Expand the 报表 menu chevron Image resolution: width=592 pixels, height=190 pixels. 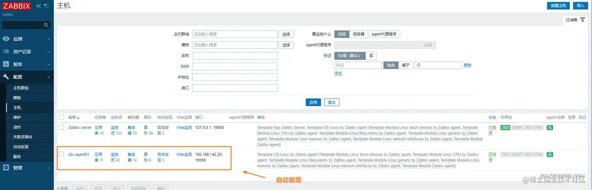point(48,64)
